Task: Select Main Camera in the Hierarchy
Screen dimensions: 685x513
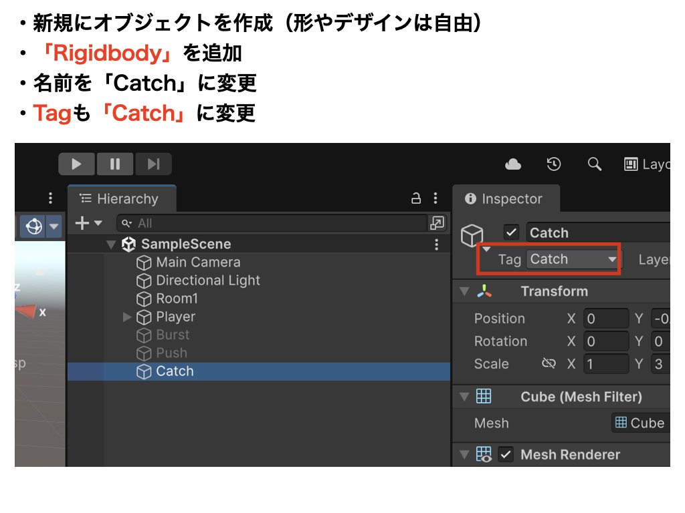Action: [x=197, y=263]
